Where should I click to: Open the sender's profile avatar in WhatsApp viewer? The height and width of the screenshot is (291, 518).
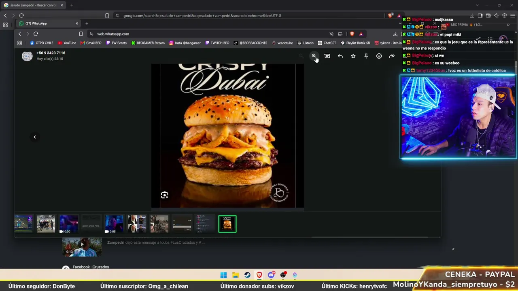pyautogui.click(x=27, y=56)
